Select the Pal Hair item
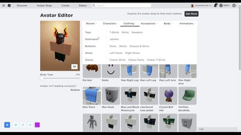Image resolution: width=241 pixels, height=135 pixels. tap(92, 71)
